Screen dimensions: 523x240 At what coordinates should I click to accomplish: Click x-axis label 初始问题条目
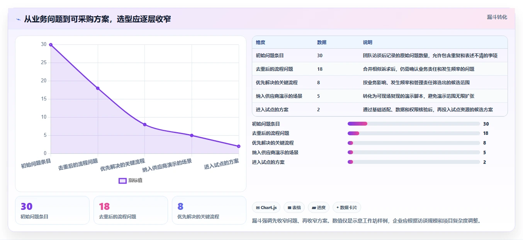(36, 163)
